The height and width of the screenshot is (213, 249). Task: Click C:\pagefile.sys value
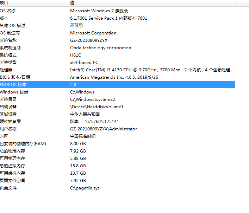pyautogui.click(x=85, y=188)
